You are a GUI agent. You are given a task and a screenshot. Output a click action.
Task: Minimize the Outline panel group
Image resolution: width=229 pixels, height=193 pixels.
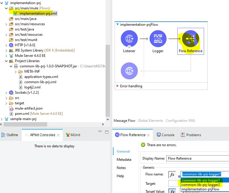(100, 131)
